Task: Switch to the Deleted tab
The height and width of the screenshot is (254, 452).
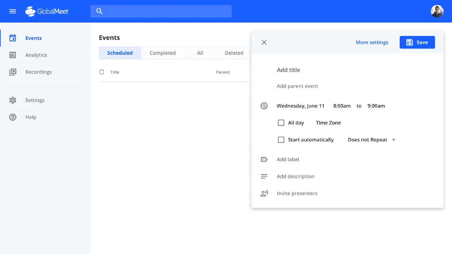Action: pos(234,53)
